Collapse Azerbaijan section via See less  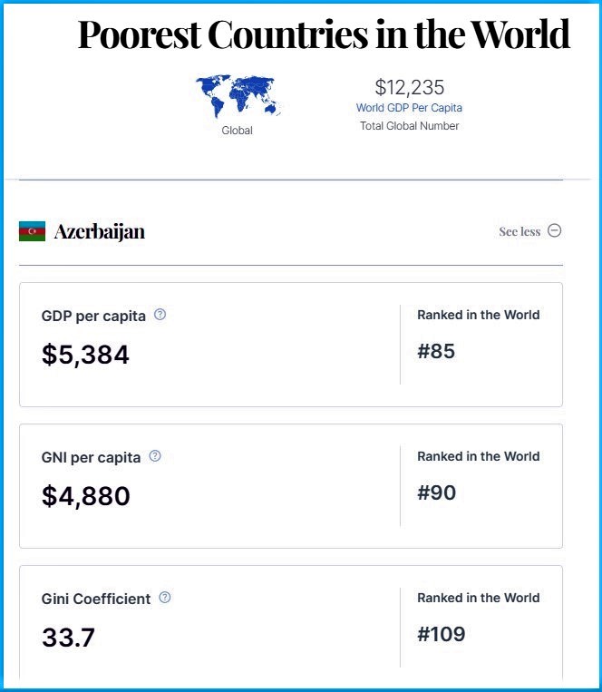click(519, 231)
